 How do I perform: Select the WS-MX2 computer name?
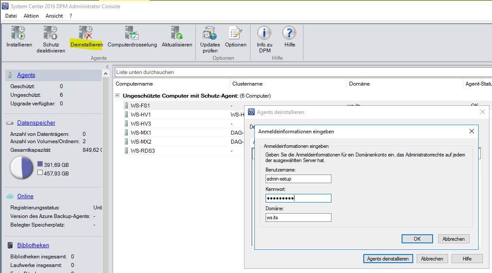pyautogui.click(x=141, y=142)
